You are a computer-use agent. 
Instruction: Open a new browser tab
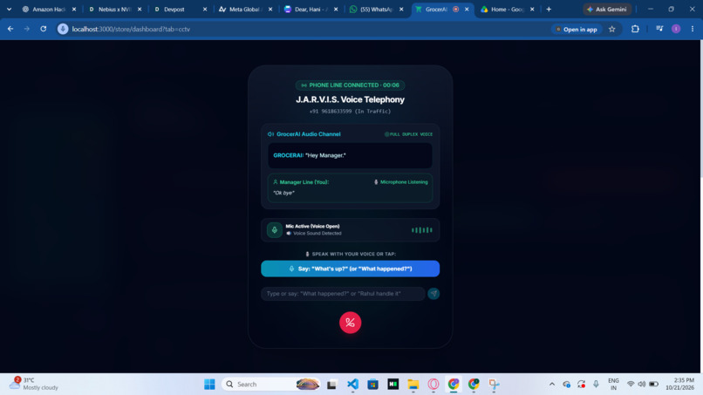(x=549, y=9)
